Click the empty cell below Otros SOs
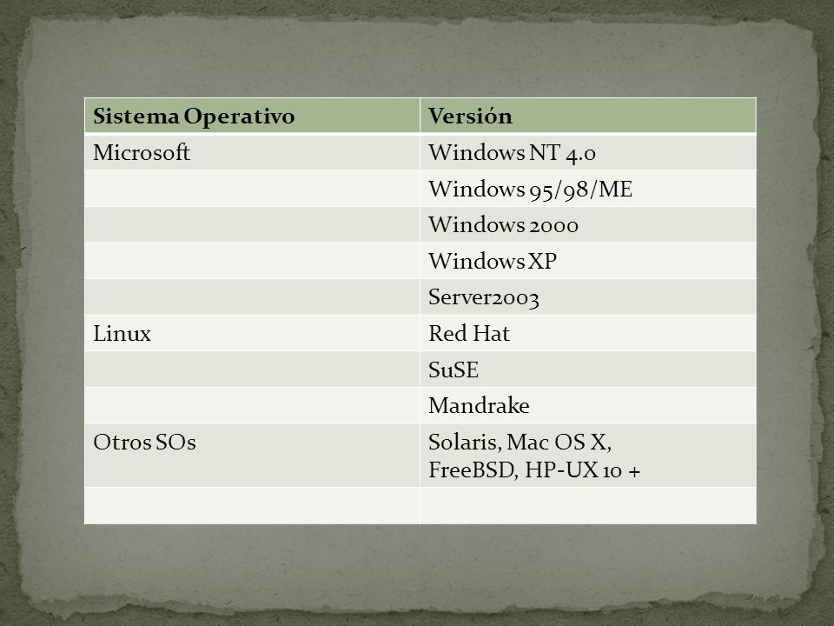 click(x=252, y=506)
